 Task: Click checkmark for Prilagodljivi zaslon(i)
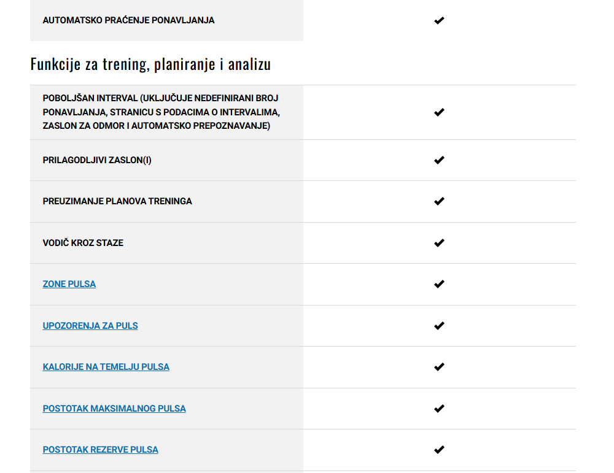pyautogui.click(x=439, y=160)
